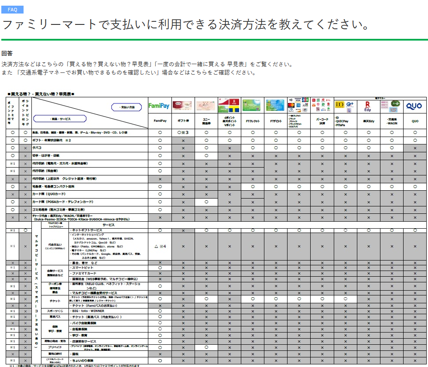This screenshot has width=428, height=367.
Task: Click the BIG・toto・WINNER row label
Action: [87, 311]
